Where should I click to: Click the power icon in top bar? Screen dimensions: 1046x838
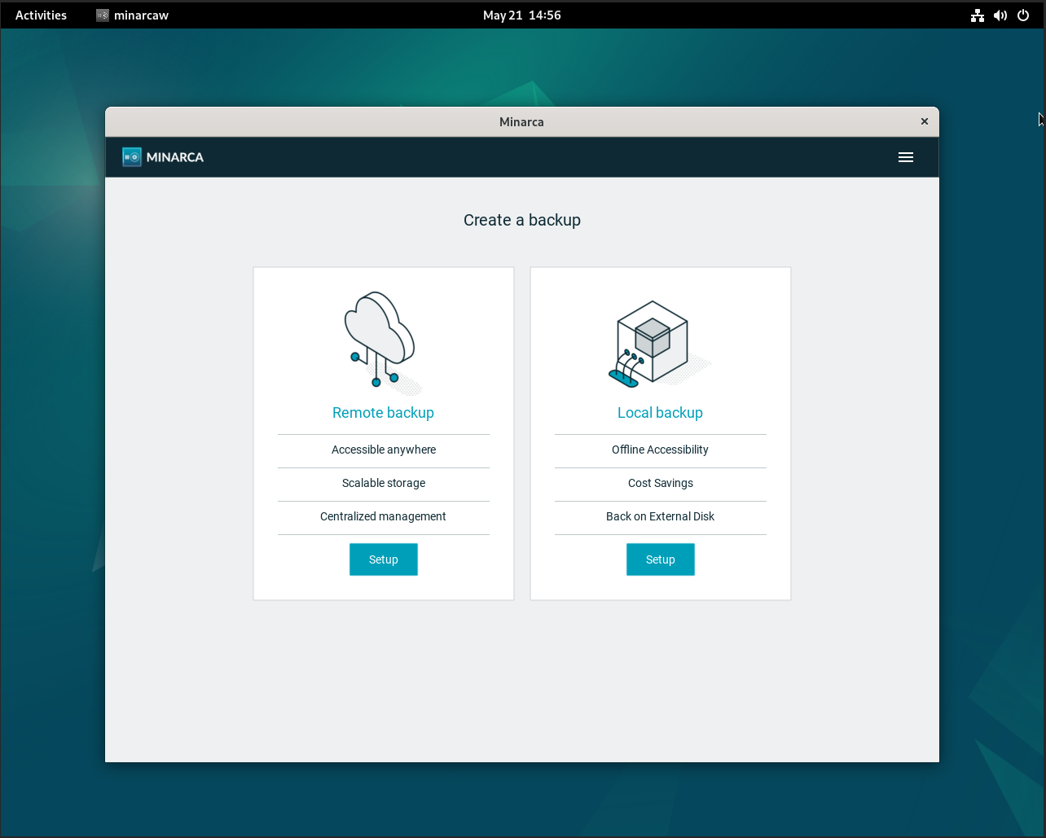(1023, 15)
